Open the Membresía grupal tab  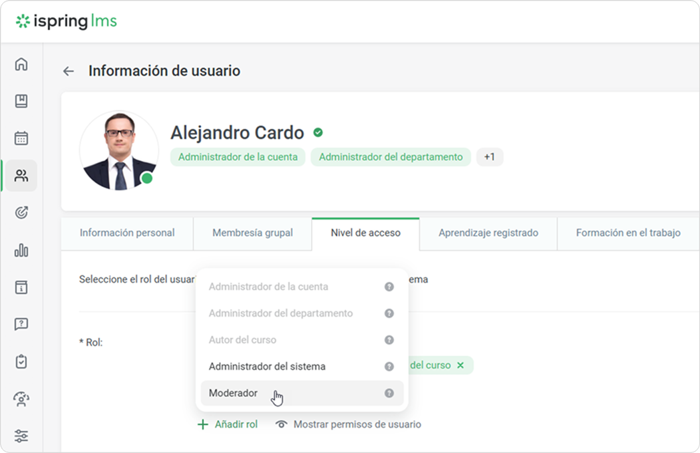click(x=252, y=233)
